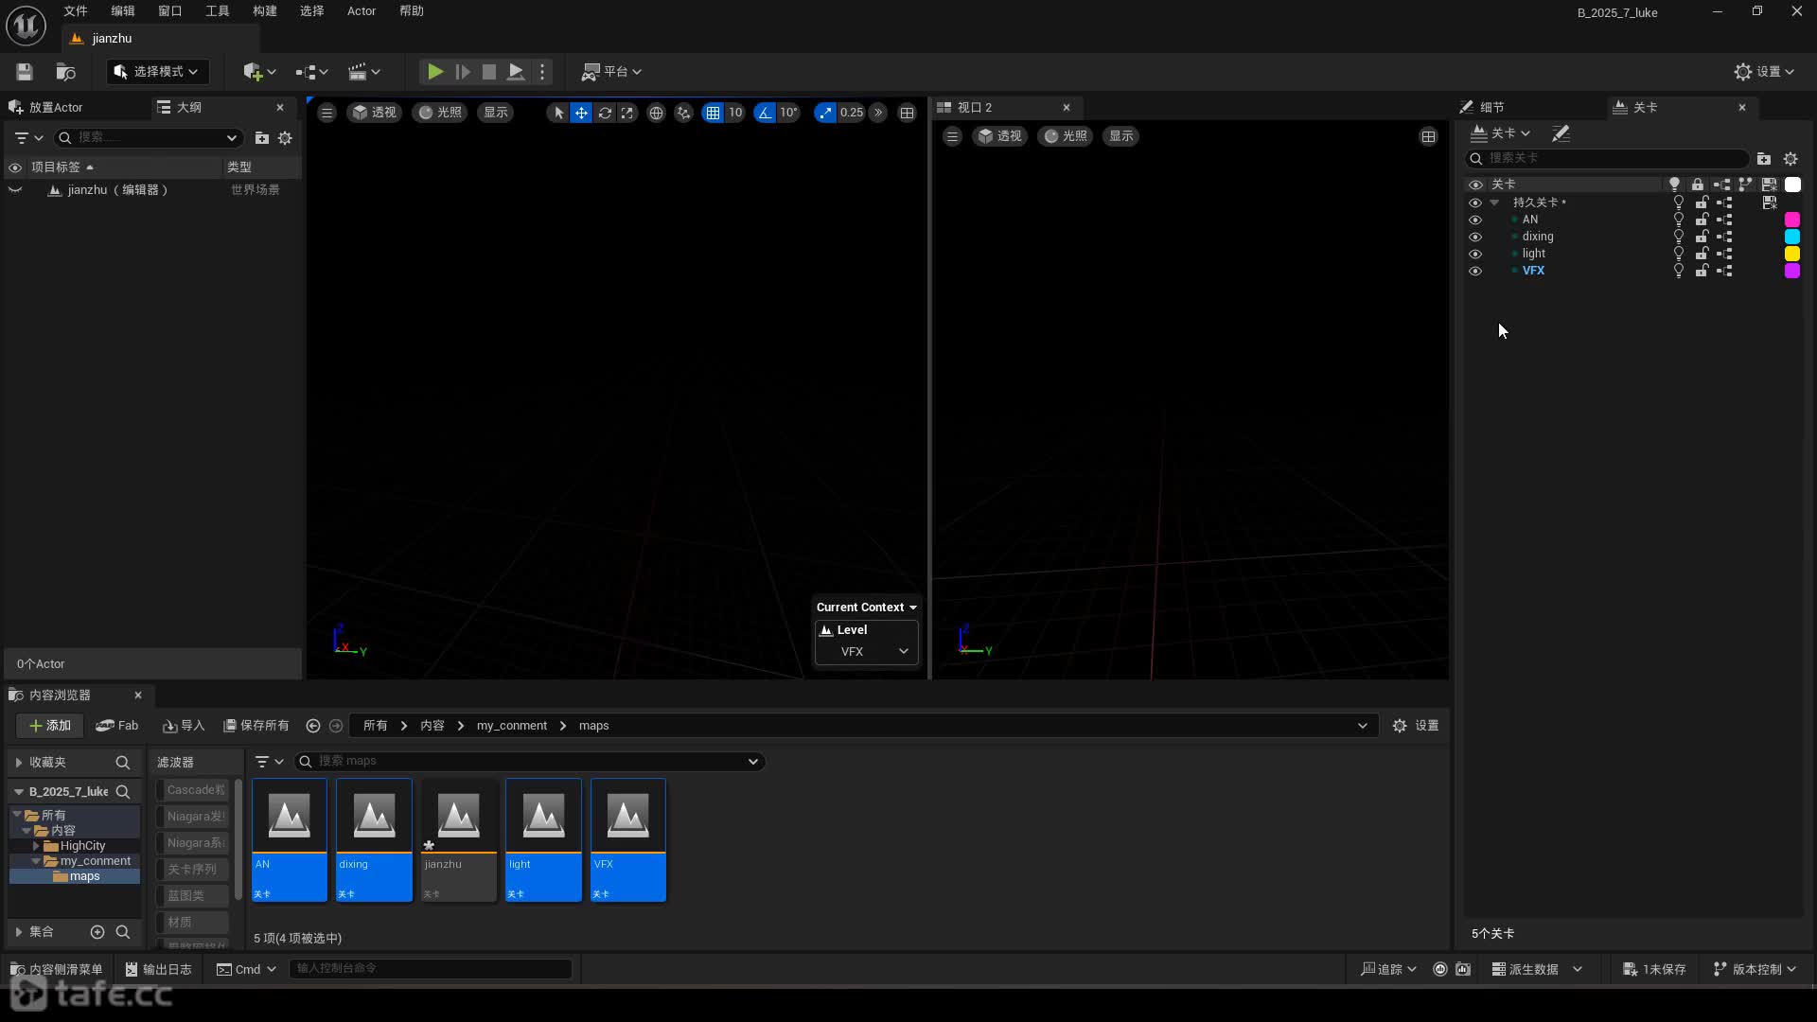Activate the Rotate tool in viewport
The image size is (1817, 1022).
tap(605, 113)
